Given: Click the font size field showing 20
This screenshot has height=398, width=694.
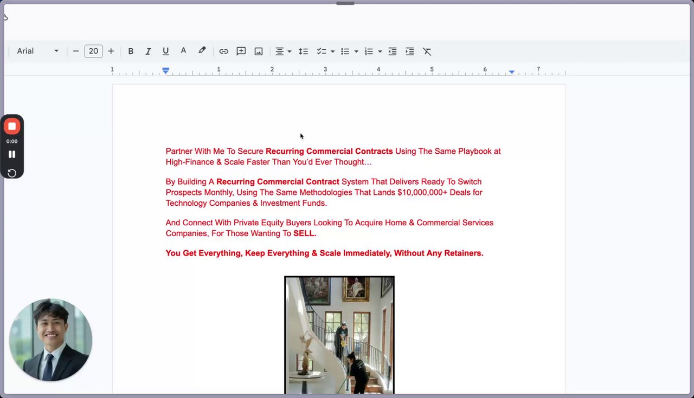Looking at the screenshot, I should tap(93, 51).
